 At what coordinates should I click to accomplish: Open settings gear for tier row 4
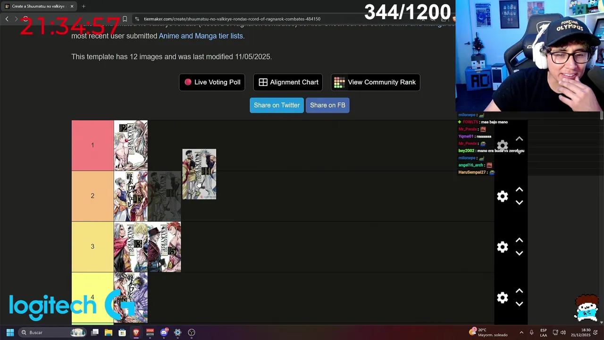click(x=503, y=297)
